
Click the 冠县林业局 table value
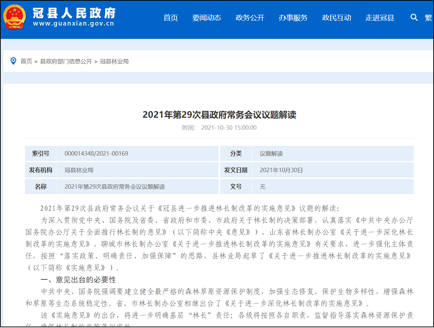79,170
